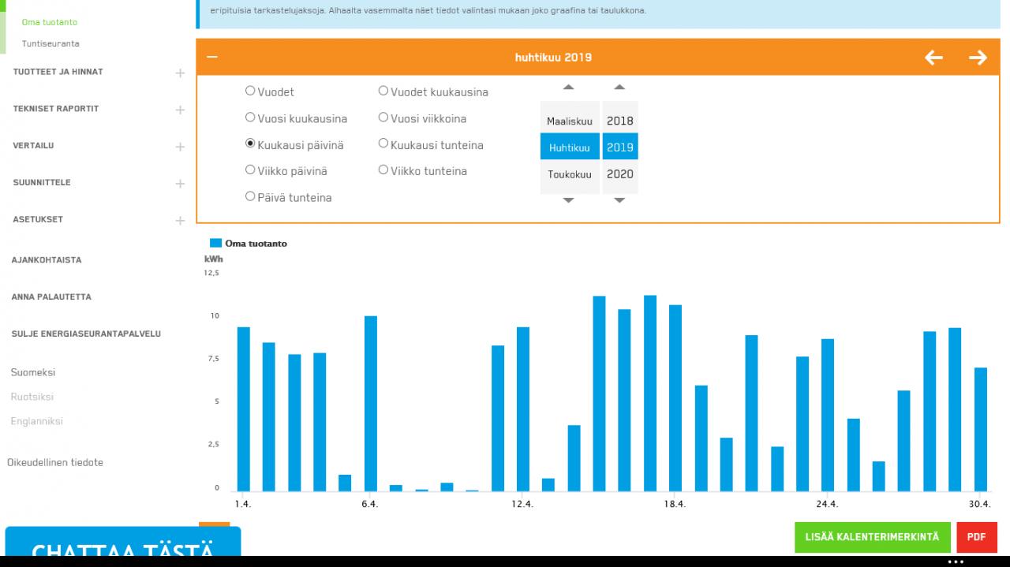Viewport: 1010px width, 567px height.
Task: Select Vuodet kuukausina radio option
Action: click(x=383, y=91)
